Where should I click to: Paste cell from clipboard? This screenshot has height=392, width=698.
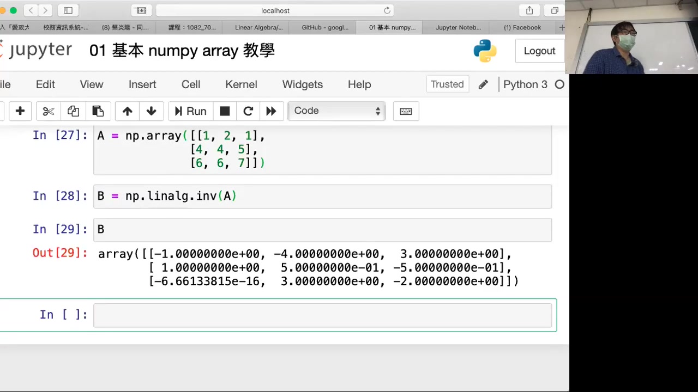click(x=98, y=111)
